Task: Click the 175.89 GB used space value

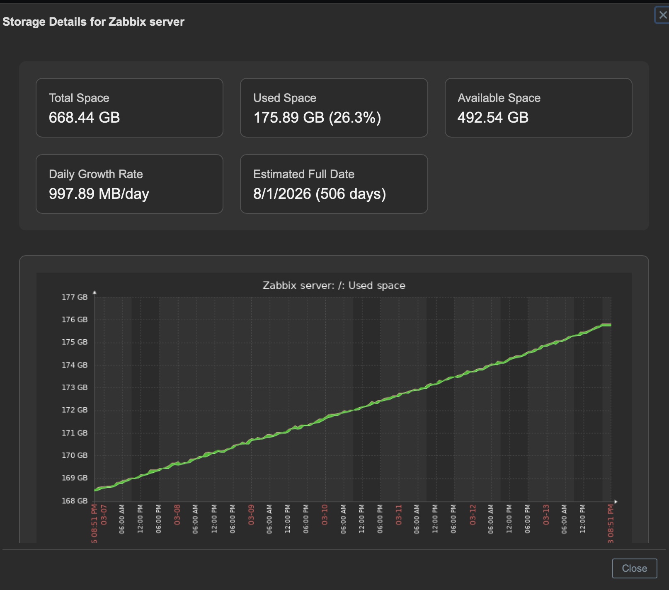Action: 288,118
